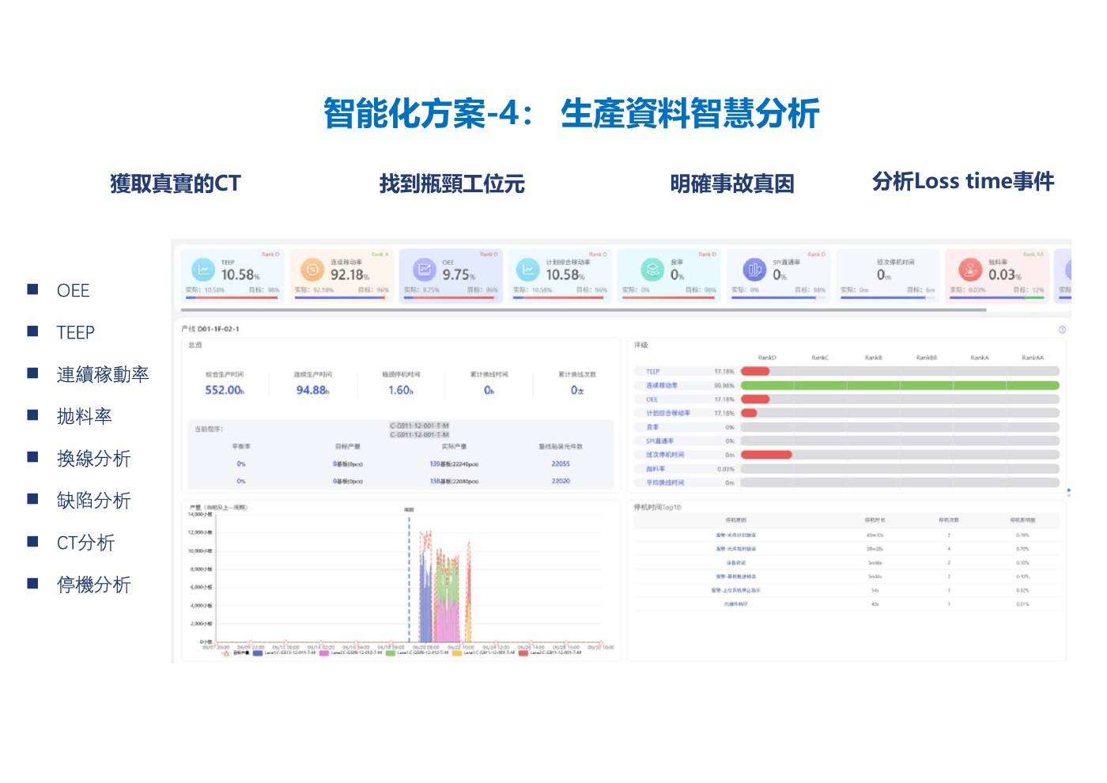Click the 22055 value in program table
The height and width of the screenshot is (783, 1107).
point(561,464)
